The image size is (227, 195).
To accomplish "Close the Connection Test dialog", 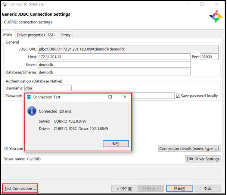I will [125, 97].
